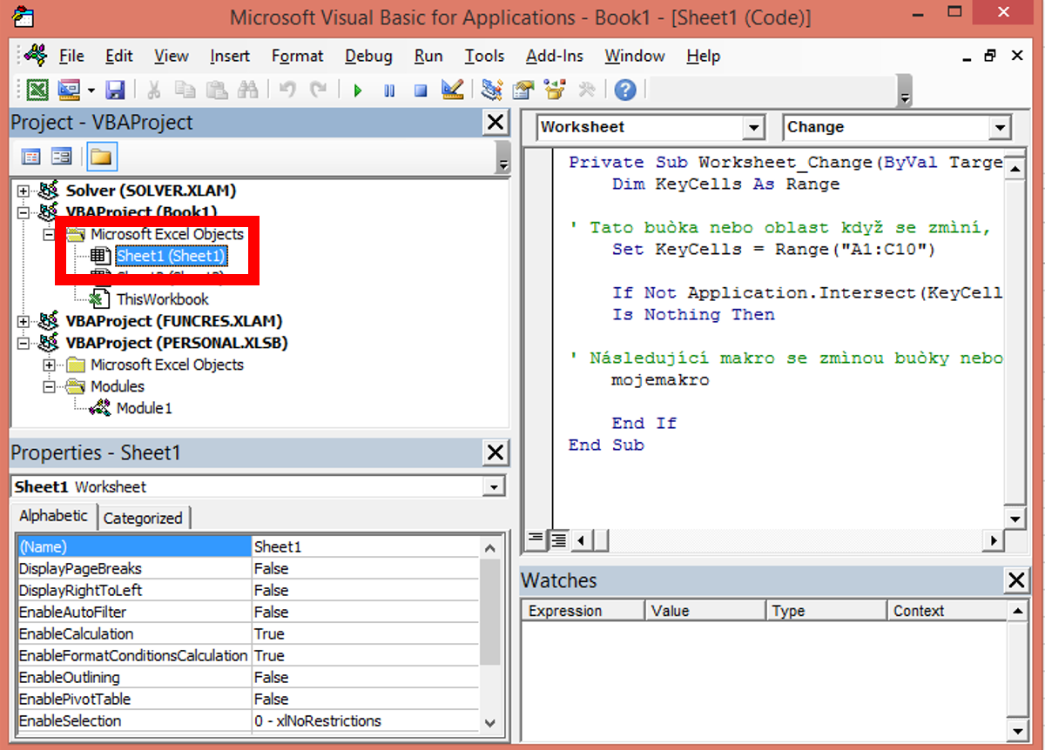Click the Toolbox hammer and wrench icon
The width and height of the screenshot is (1045, 750).
point(586,90)
